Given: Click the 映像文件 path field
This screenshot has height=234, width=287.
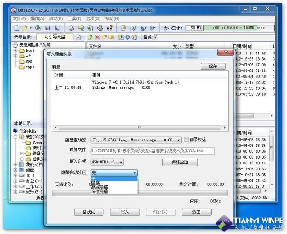Looking at the screenshot, I should coord(152,151).
